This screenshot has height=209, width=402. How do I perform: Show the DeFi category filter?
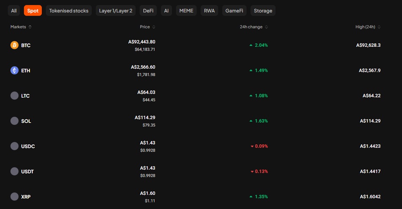(x=148, y=11)
